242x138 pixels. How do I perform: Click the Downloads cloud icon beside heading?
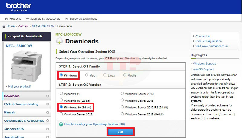coord(59,41)
